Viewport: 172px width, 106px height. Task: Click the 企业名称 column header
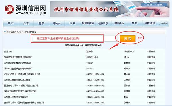[8, 52]
